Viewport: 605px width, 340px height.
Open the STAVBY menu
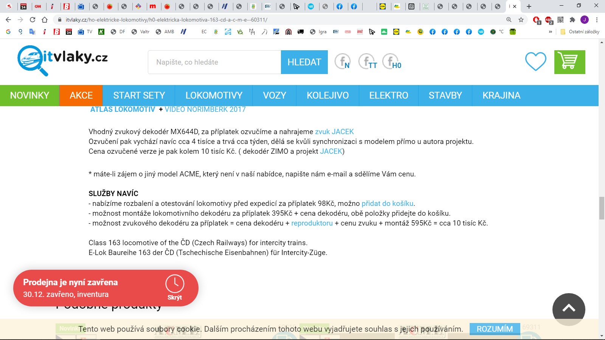point(445,96)
